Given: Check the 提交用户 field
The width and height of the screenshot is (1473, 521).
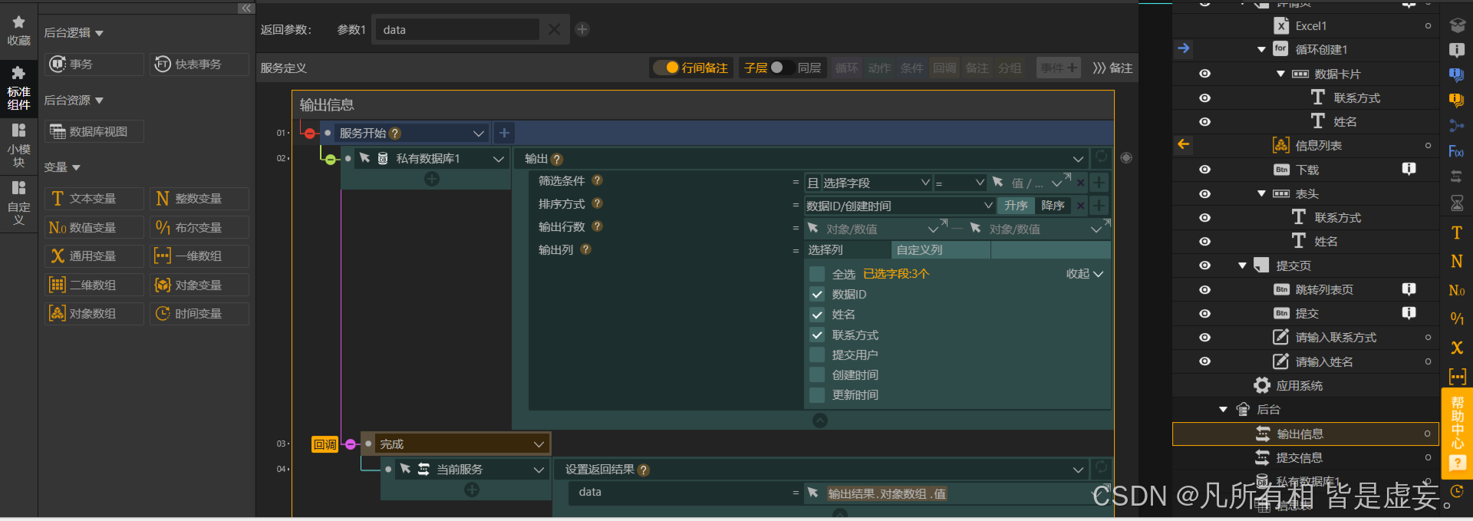Looking at the screenshot, I should (817, 355).
